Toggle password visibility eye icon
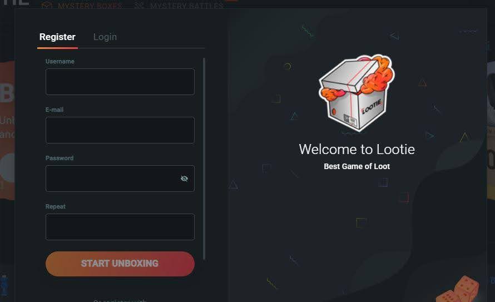The width and height of the screenshot is (495, 302). coord(184,179)
